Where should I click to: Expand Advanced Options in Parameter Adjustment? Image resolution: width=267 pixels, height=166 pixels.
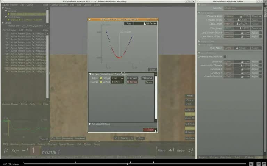[x=90, y=124]
